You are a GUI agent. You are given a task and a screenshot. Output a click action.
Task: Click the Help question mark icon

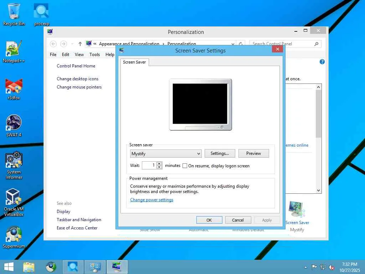(322, 62)
